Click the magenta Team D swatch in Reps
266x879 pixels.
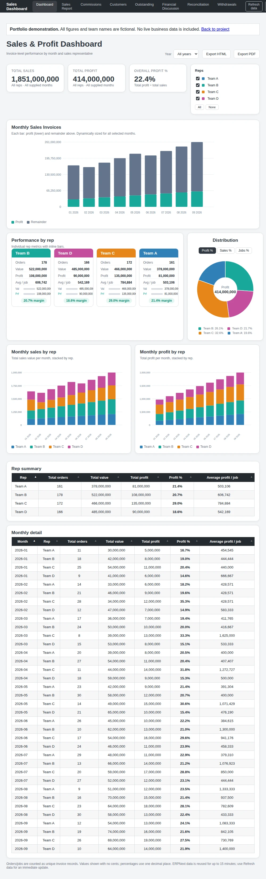tap(203, 99)
